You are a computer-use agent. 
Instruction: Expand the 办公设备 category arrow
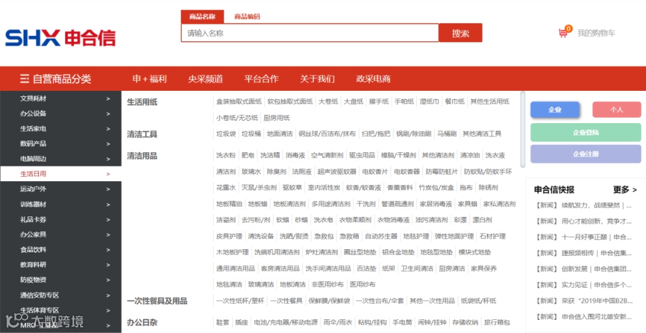pos(108,114)
